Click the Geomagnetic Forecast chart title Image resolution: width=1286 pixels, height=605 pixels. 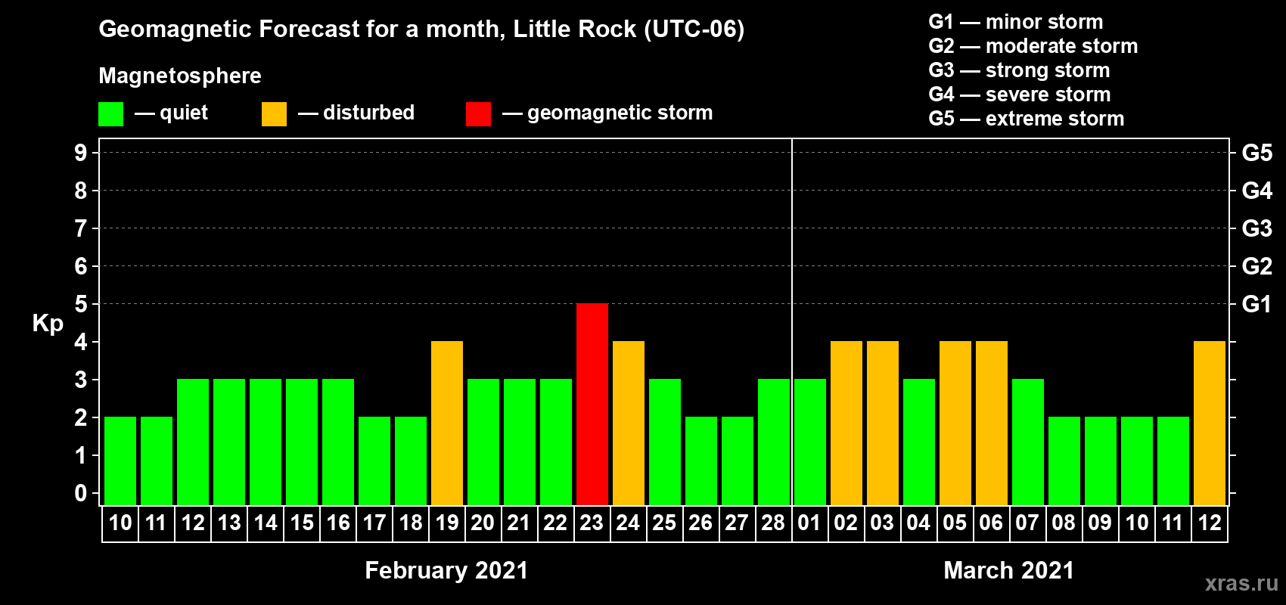pos(421,29)
